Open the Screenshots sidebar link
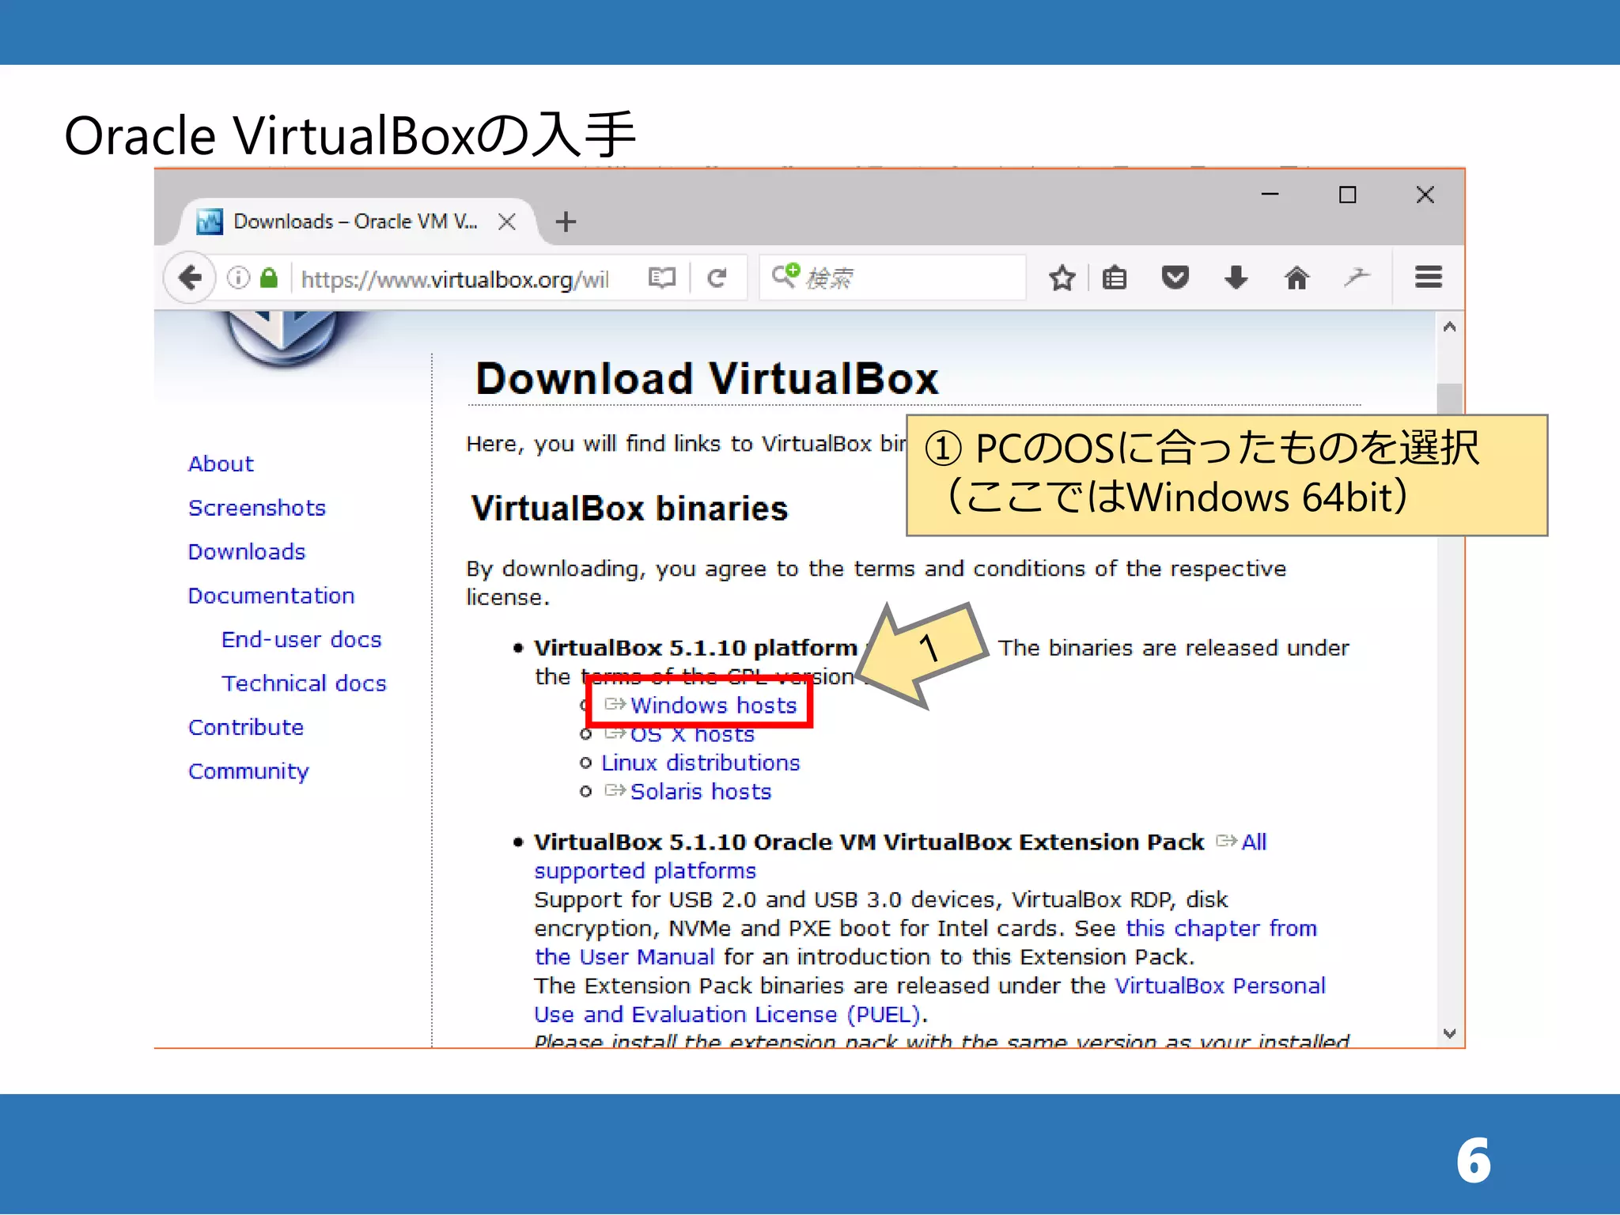 tap(257, 508)
